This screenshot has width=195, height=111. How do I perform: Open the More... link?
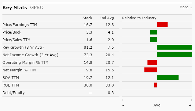click(186, 7)
